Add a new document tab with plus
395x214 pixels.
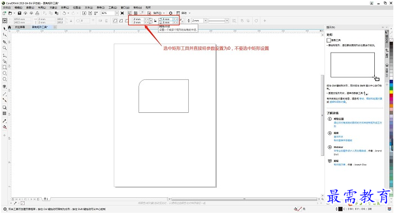(x=55, y=27)
